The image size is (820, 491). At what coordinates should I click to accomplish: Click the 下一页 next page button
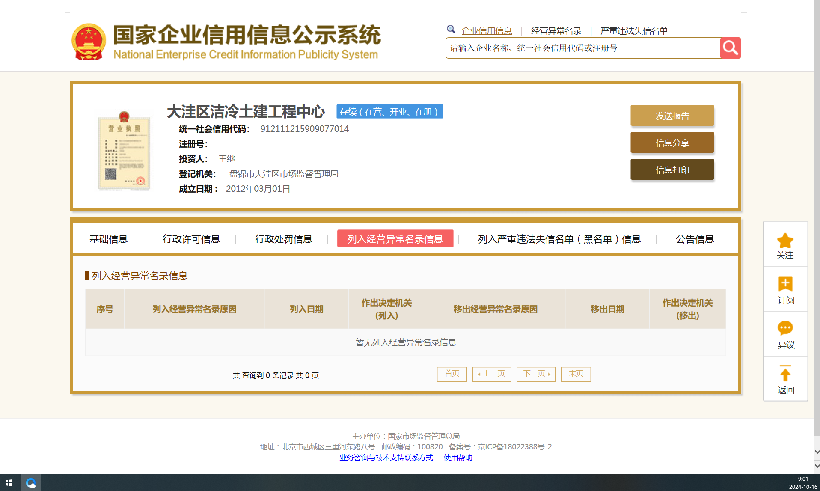coord(535,374)
